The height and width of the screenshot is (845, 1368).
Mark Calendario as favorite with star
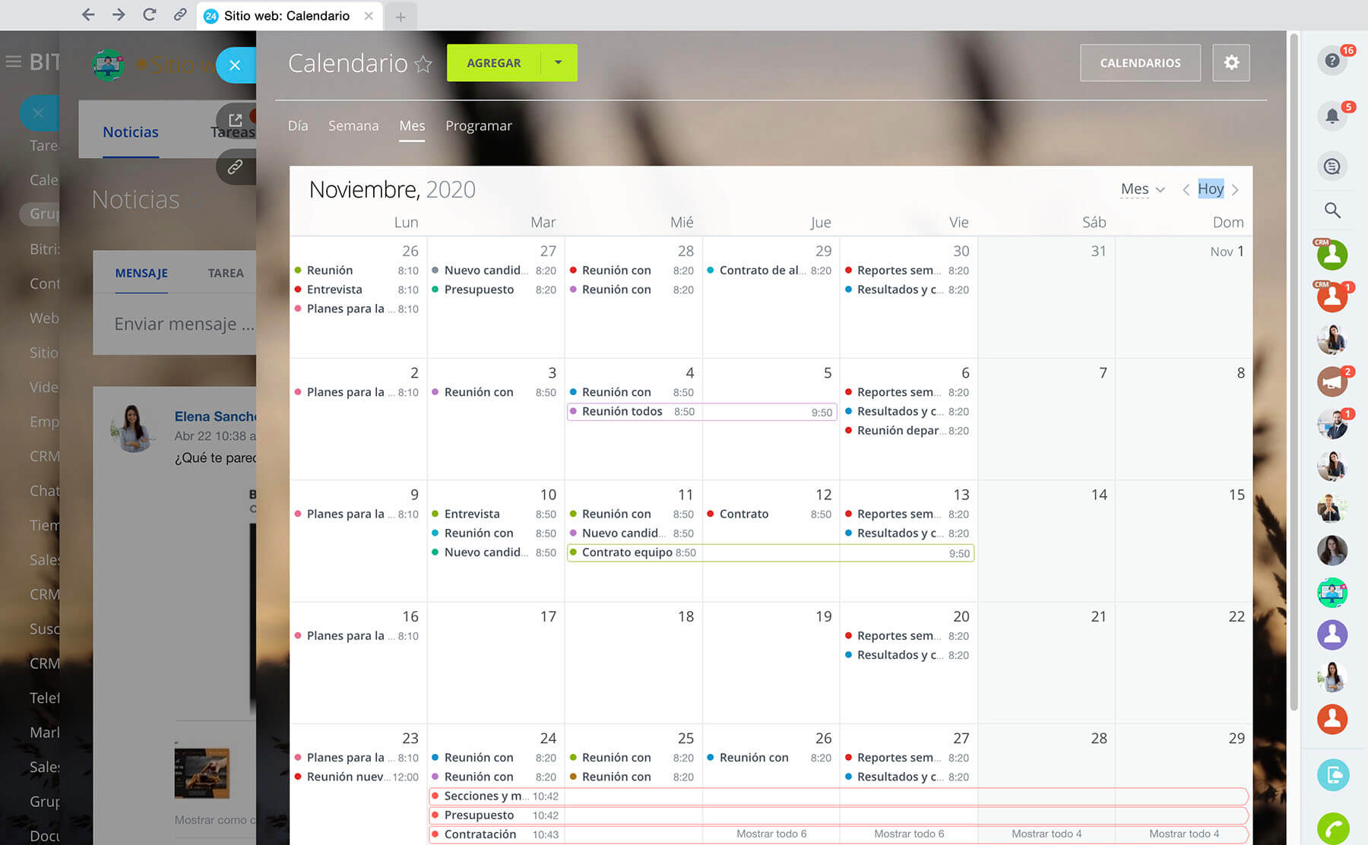point(423,65)
